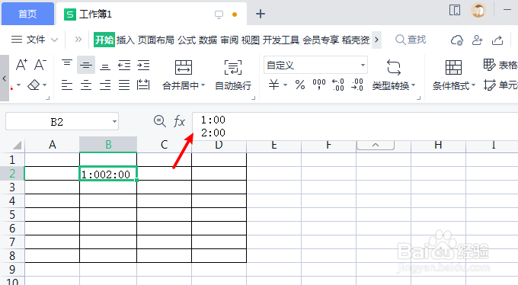
Task: Click the side-by-side window layout icon
Action: click(x=455, y=10)
